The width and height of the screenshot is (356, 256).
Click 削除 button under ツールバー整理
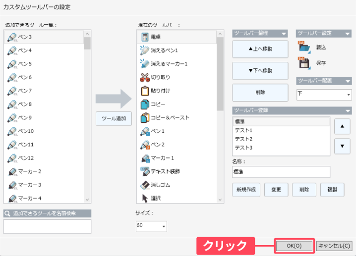point(260,93)
